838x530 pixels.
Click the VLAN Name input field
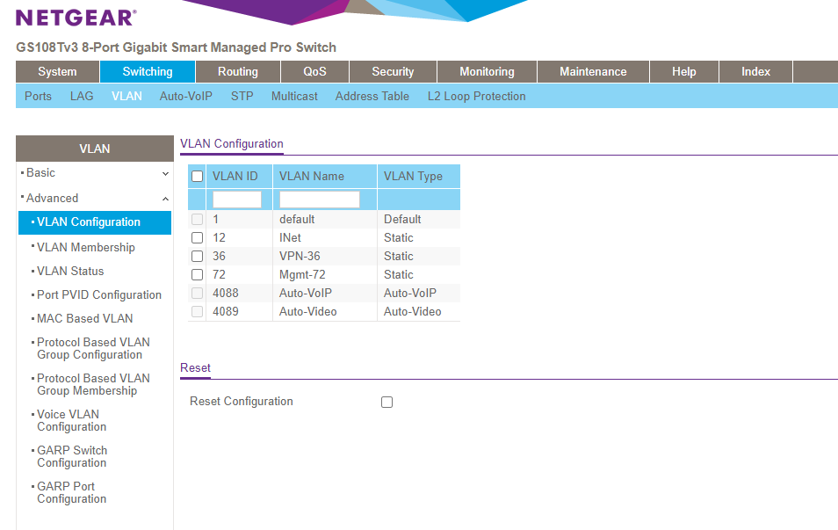tap(320, 200)
